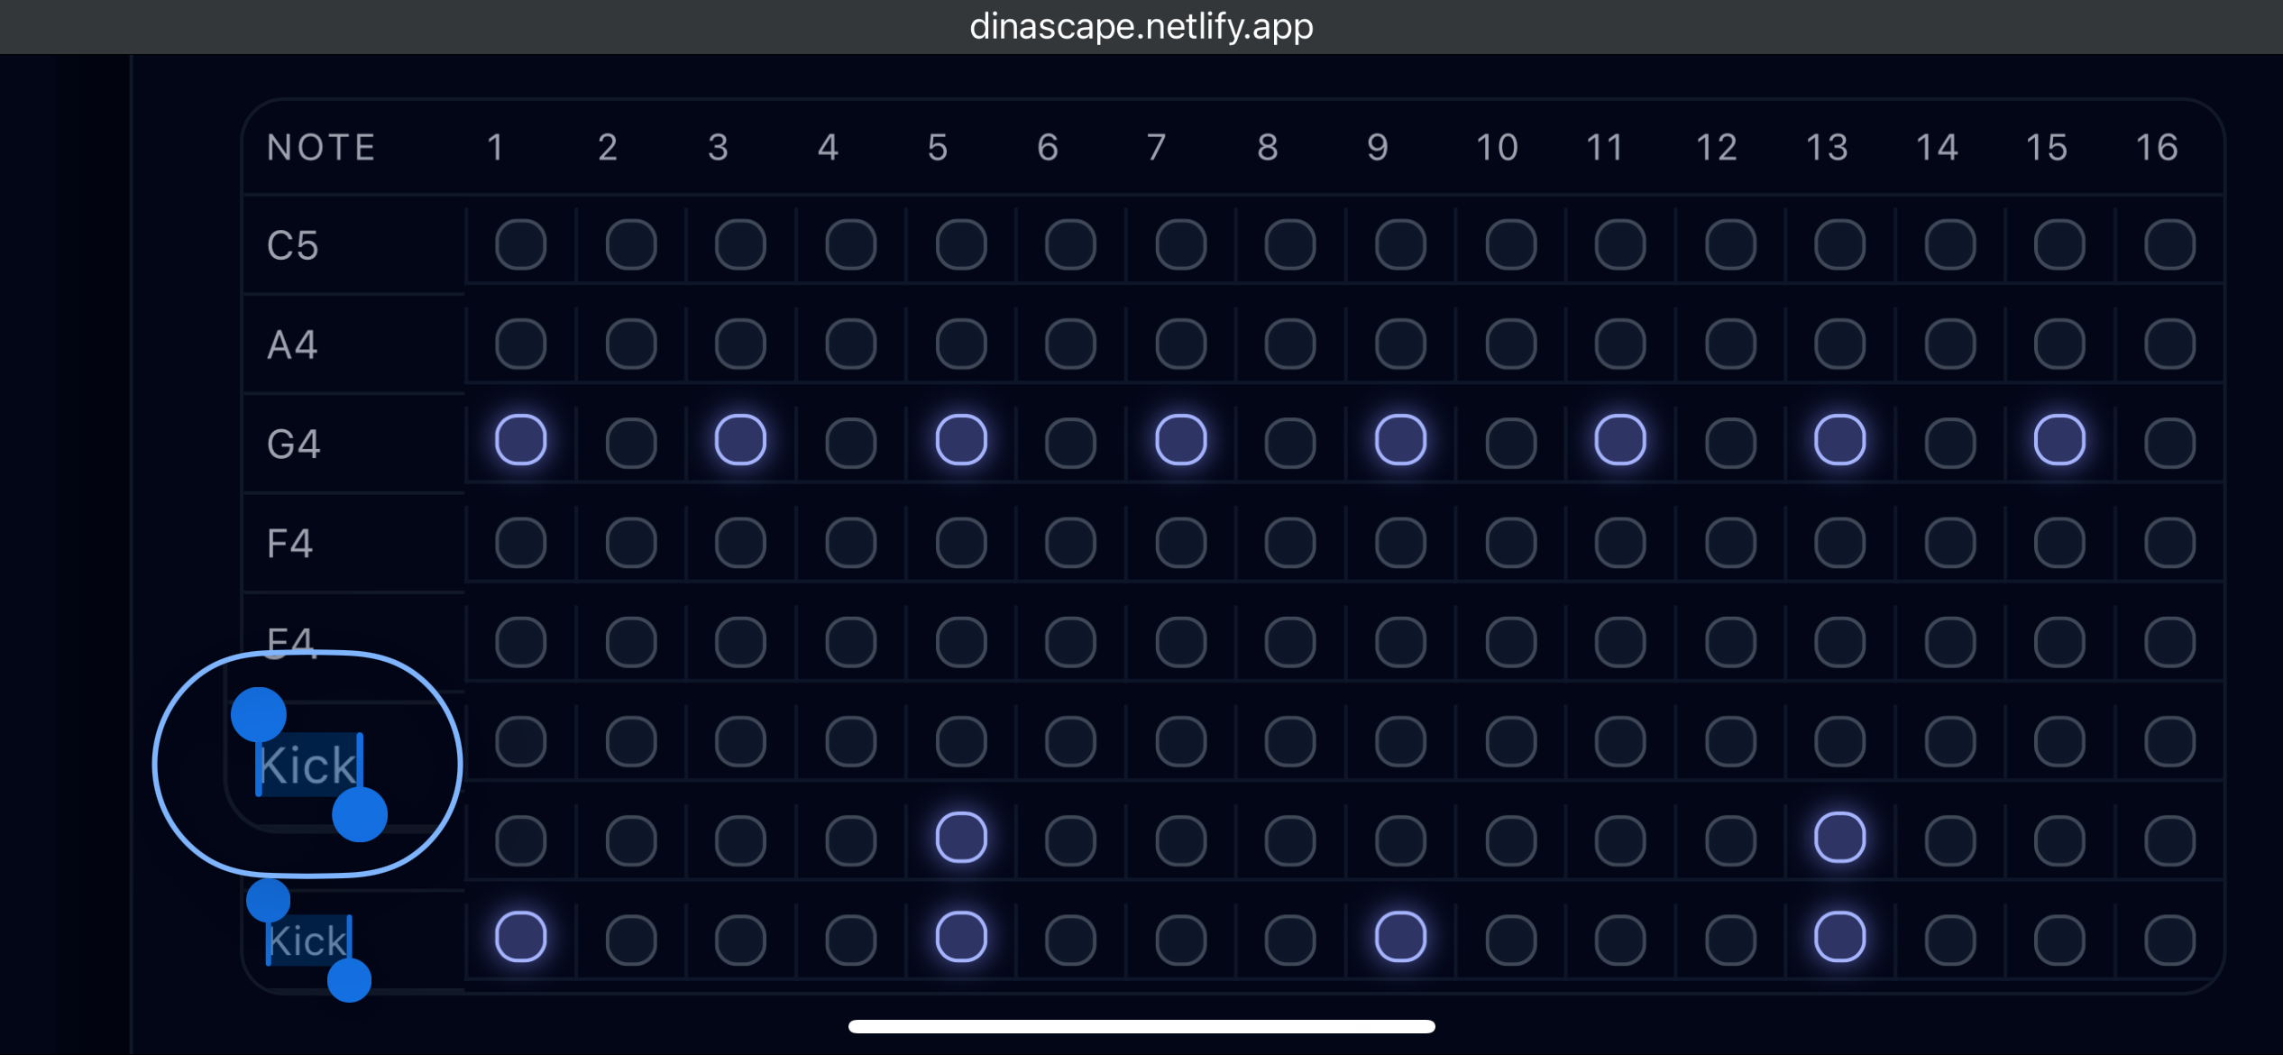
Task: Disable step 5 on the upper Kick track
Action: 959,837
